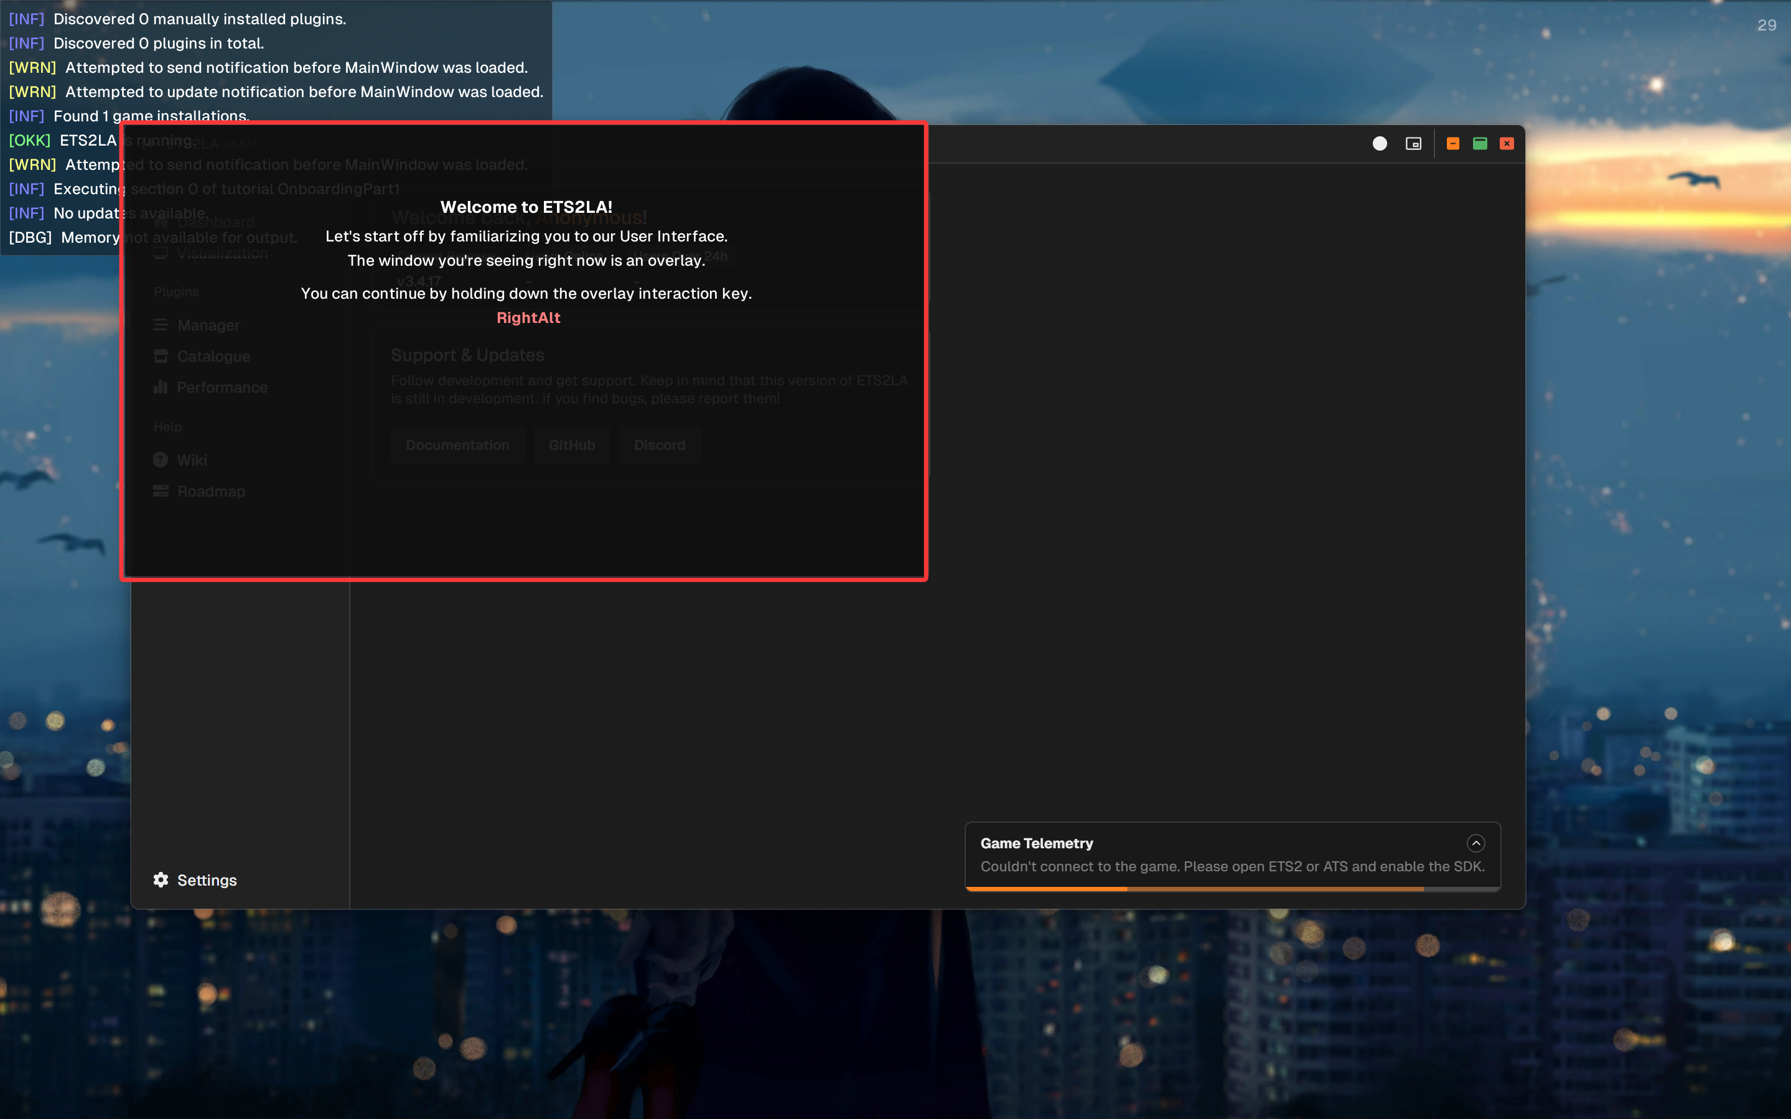Click the Catalogue store icon

pyautogui.click(x=161, y=356)
